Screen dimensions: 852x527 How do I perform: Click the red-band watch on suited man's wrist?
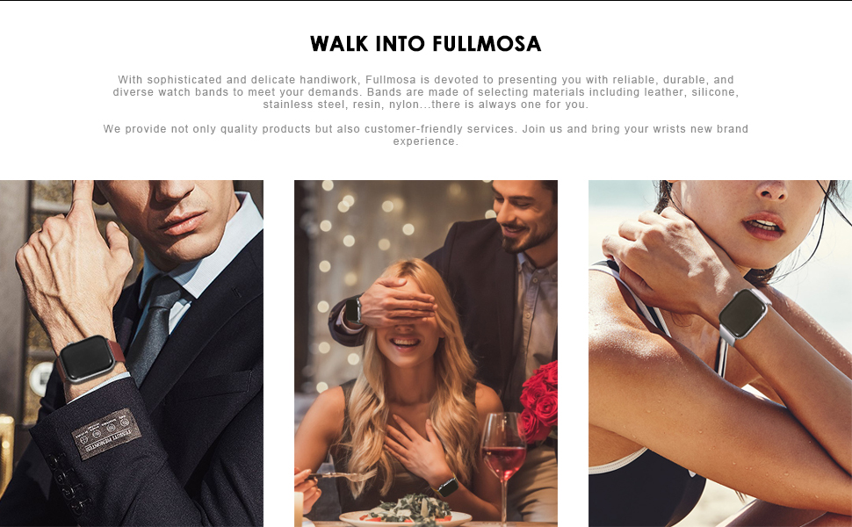[90, 359]
